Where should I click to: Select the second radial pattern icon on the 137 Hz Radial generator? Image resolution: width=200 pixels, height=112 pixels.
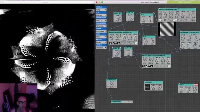pos(114,43)
